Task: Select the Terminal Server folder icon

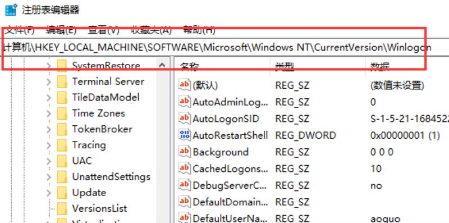Action: click(x=62, y=81)
